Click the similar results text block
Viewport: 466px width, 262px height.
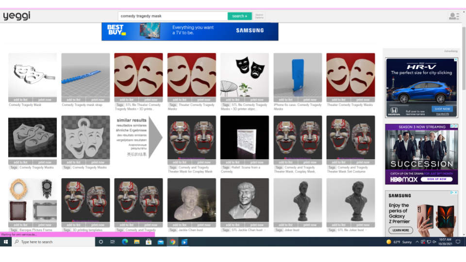pos(132,137)
